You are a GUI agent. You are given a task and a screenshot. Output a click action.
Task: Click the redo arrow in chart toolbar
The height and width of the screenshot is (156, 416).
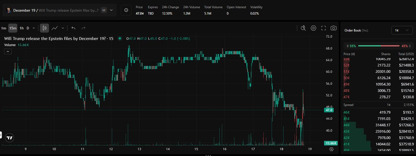(x=83, y=28)
